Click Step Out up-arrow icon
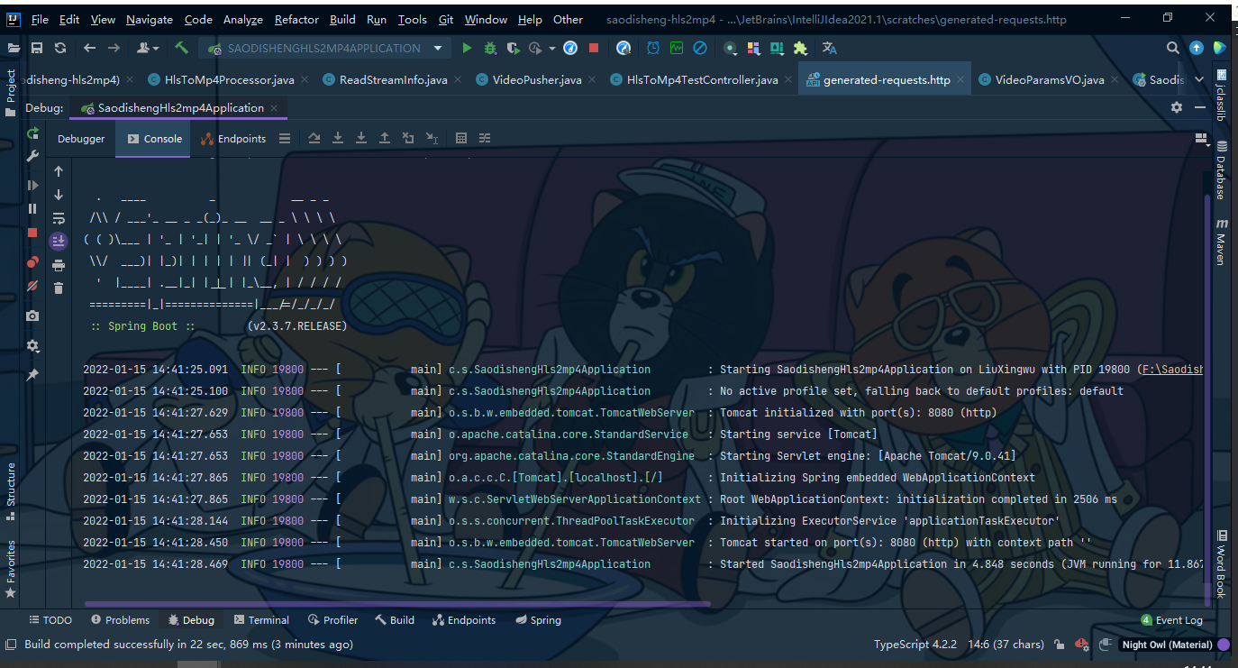Image resolution: width=1238 pixels, height=668 pixels. click(x=385, y=139)
